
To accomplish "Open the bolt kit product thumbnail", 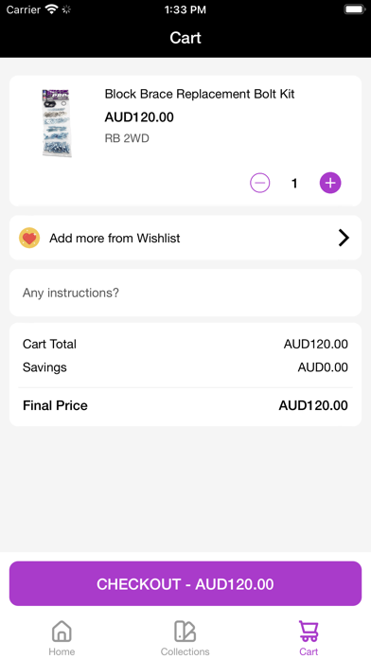I will (57, 123).
